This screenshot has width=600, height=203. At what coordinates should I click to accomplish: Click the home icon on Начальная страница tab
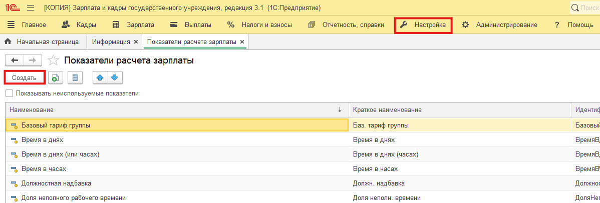coord(8,41)
